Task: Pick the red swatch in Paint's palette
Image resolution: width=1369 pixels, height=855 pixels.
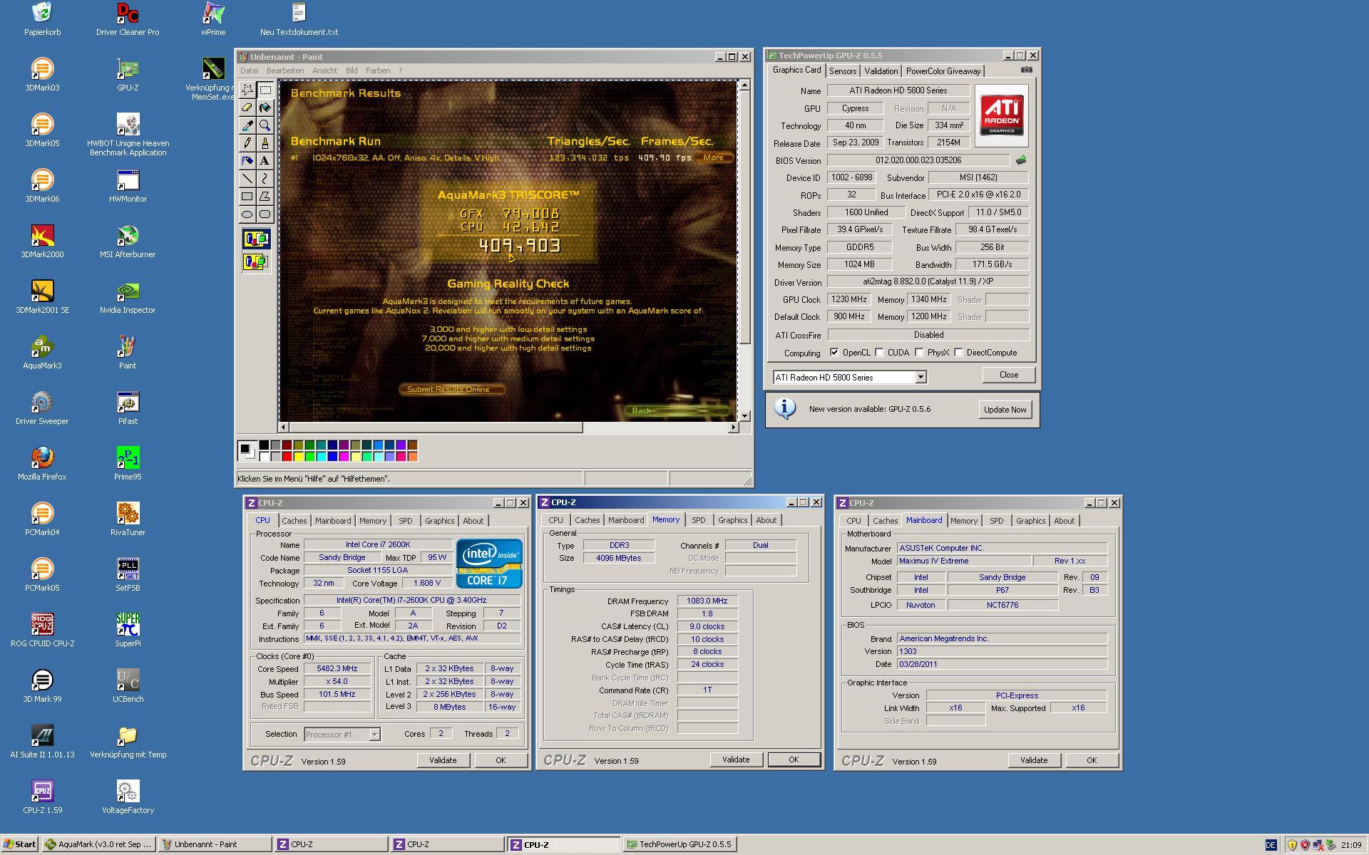Action: [x=287, y=457]
